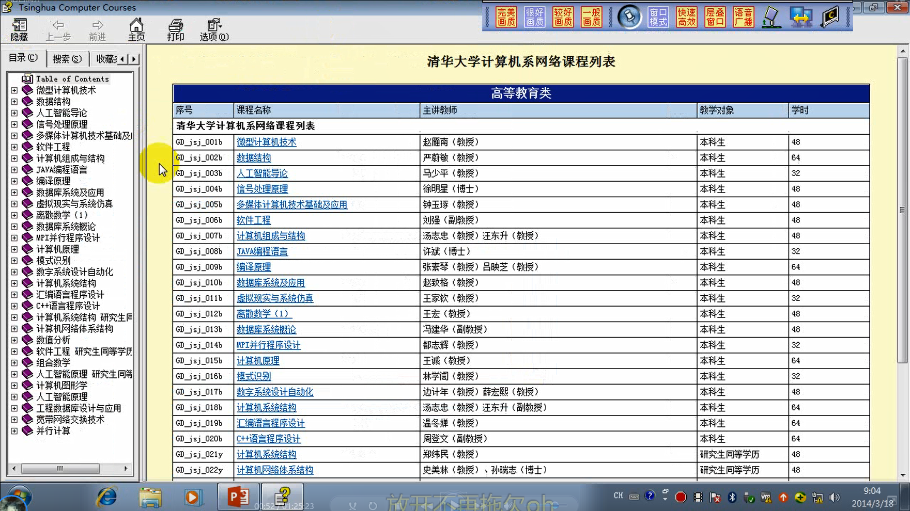Toggle 窗口模式 window mode
Screen dimensions: 910x511
658,17
